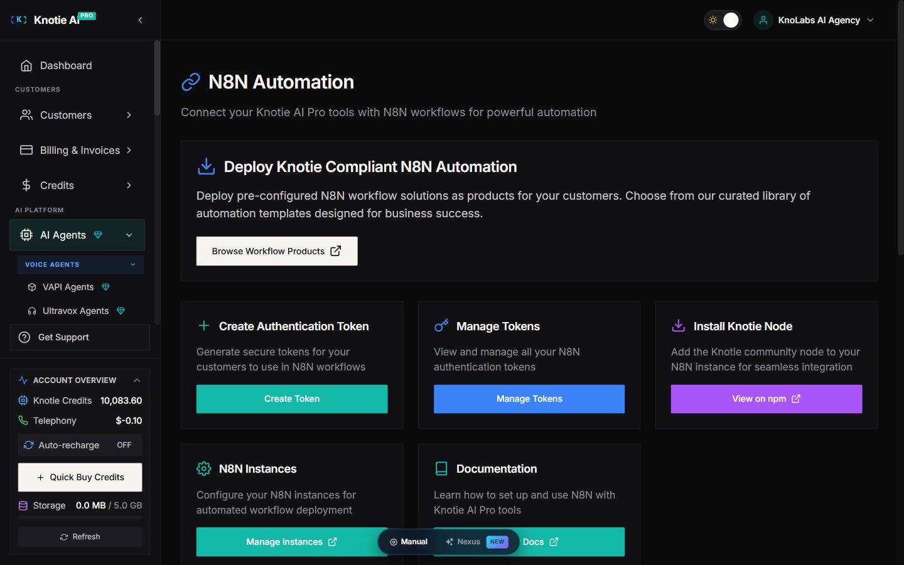904x565 pixels.
Task: Click the Quick Buy Credits button
Action: pyautogui.click(x=80, y=477)
